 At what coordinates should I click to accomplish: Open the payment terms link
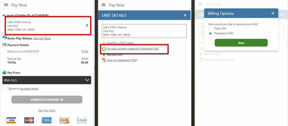click(29, 89)
